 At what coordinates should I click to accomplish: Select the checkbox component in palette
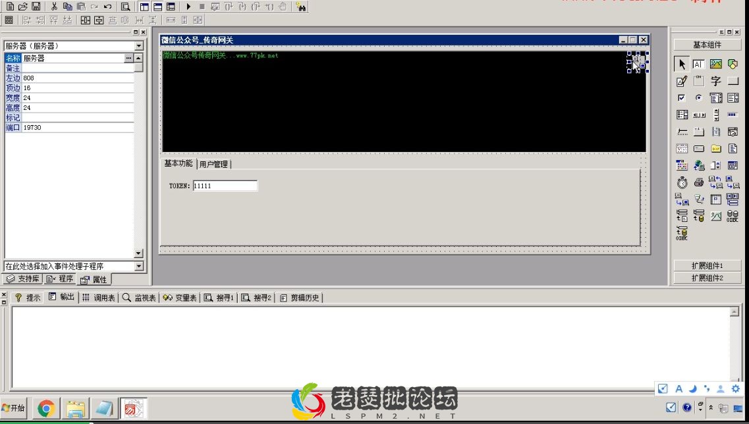[x=682, y=98]
